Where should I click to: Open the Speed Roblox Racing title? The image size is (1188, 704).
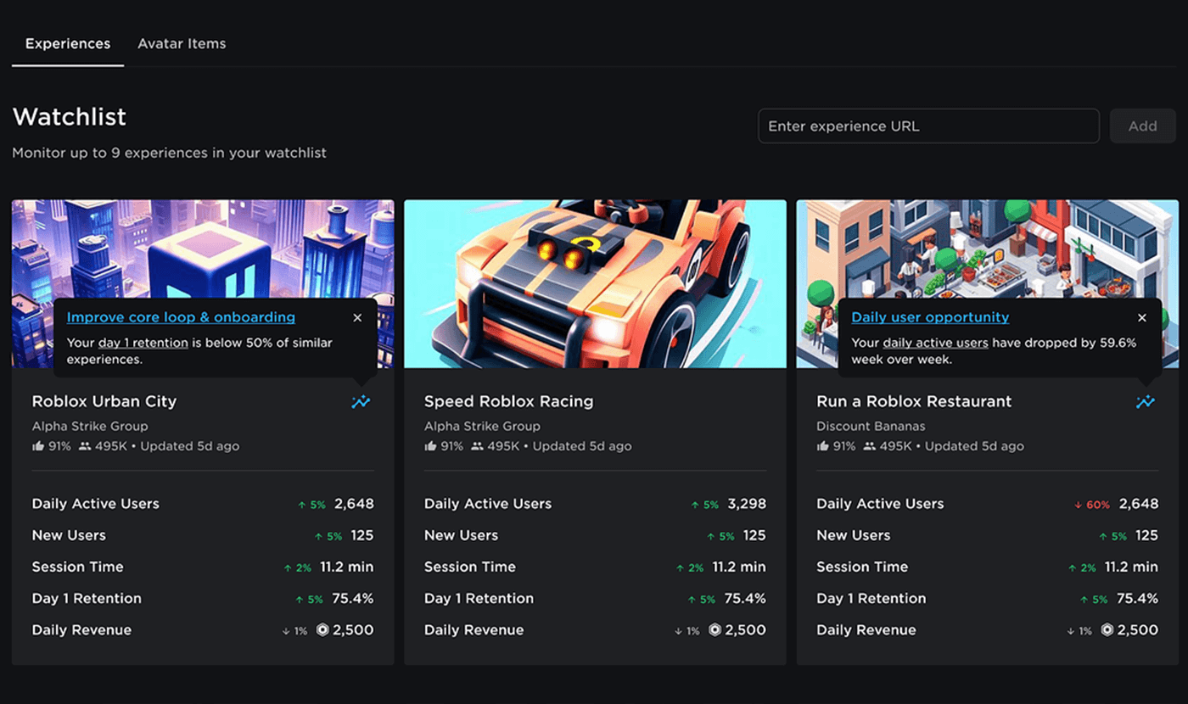509,401
